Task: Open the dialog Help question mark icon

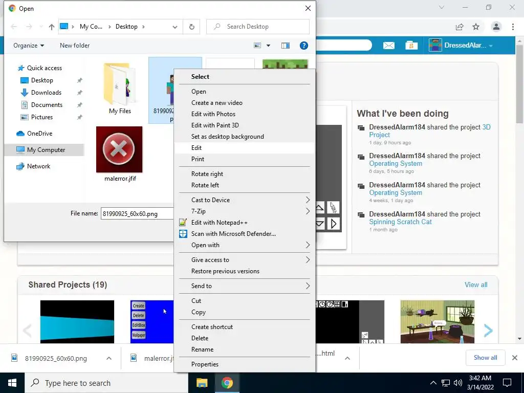Action: coord(304,46)
